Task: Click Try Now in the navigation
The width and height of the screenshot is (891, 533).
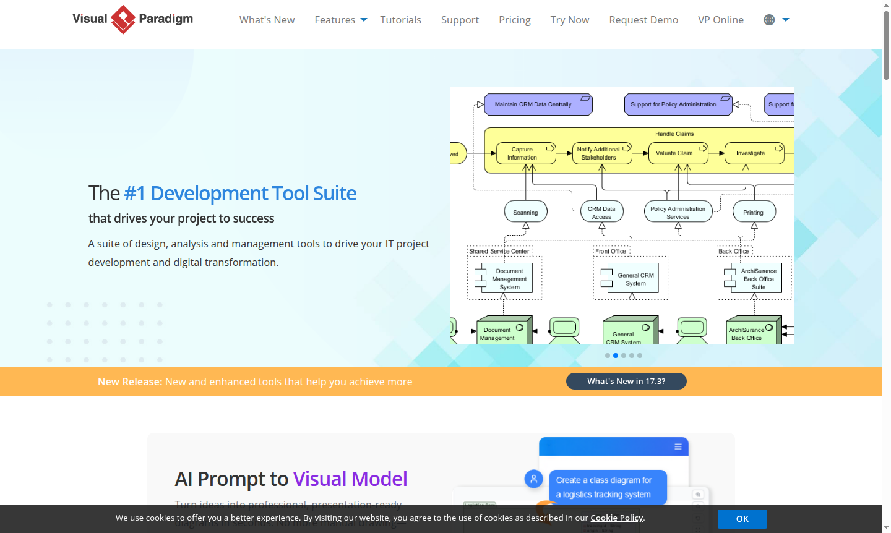Action: coord(569,20)
